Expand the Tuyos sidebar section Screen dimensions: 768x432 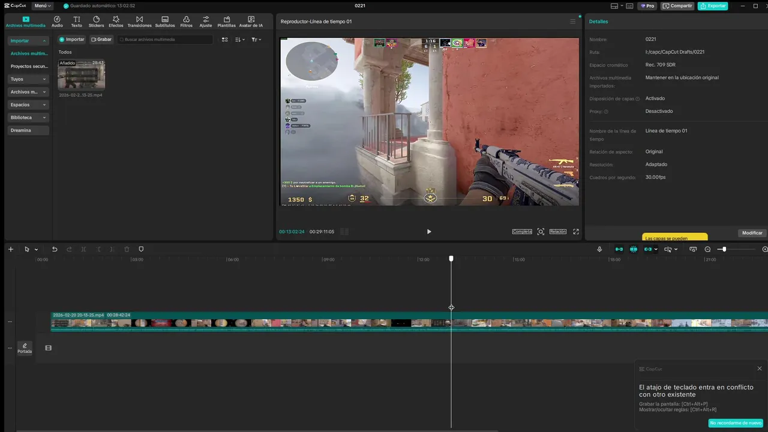coord(28,79)
